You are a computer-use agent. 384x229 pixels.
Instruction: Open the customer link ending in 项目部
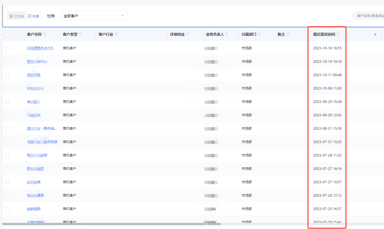[x=42, y=142]
